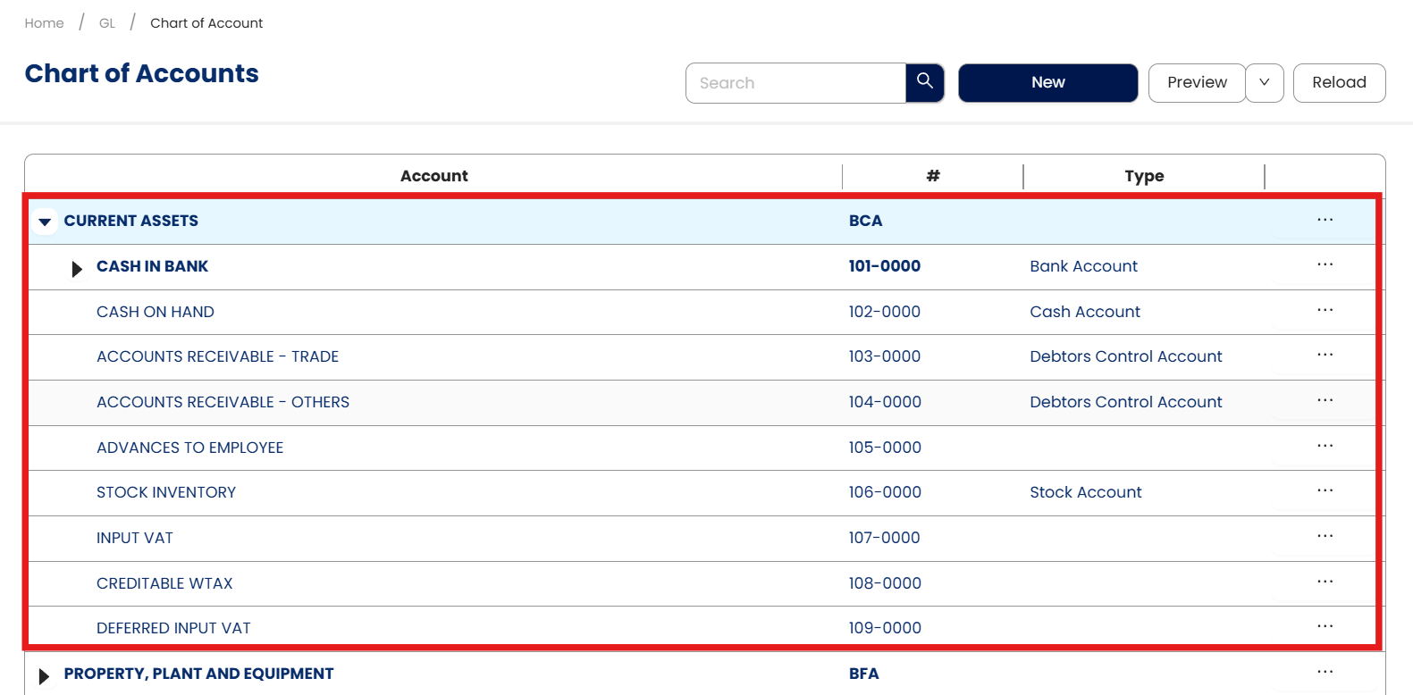Image resolution: width=1413 pixels, height=695 pixels.
Task: Open more options for DEFERRED INPUT VAT row
Action: pyautogui.click(x=1325, y=627)
